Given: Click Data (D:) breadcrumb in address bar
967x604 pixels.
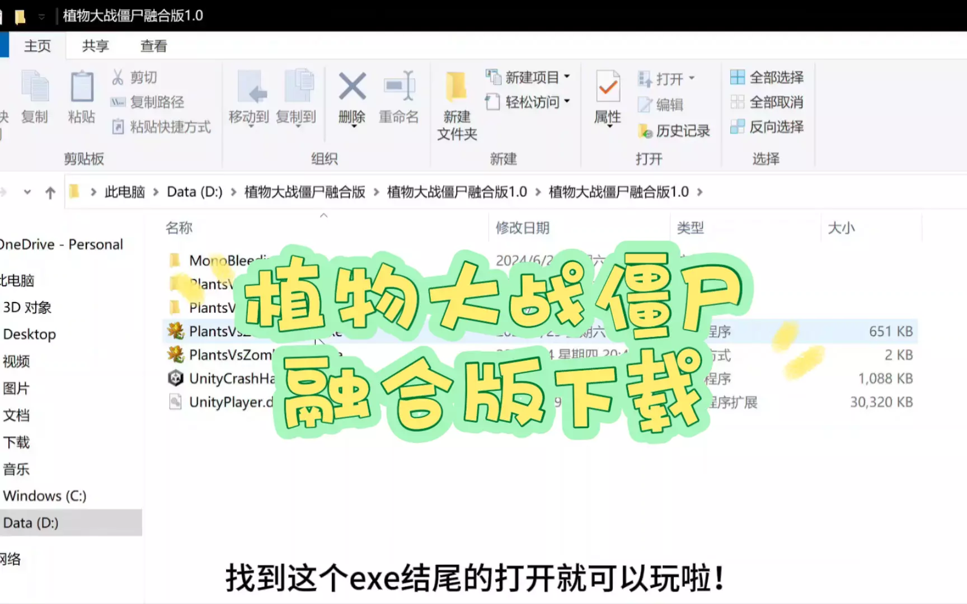Looking at the screenshot, I should coord(195,192).
